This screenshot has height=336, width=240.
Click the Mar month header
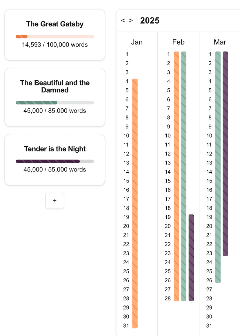[x=220, y=42]
